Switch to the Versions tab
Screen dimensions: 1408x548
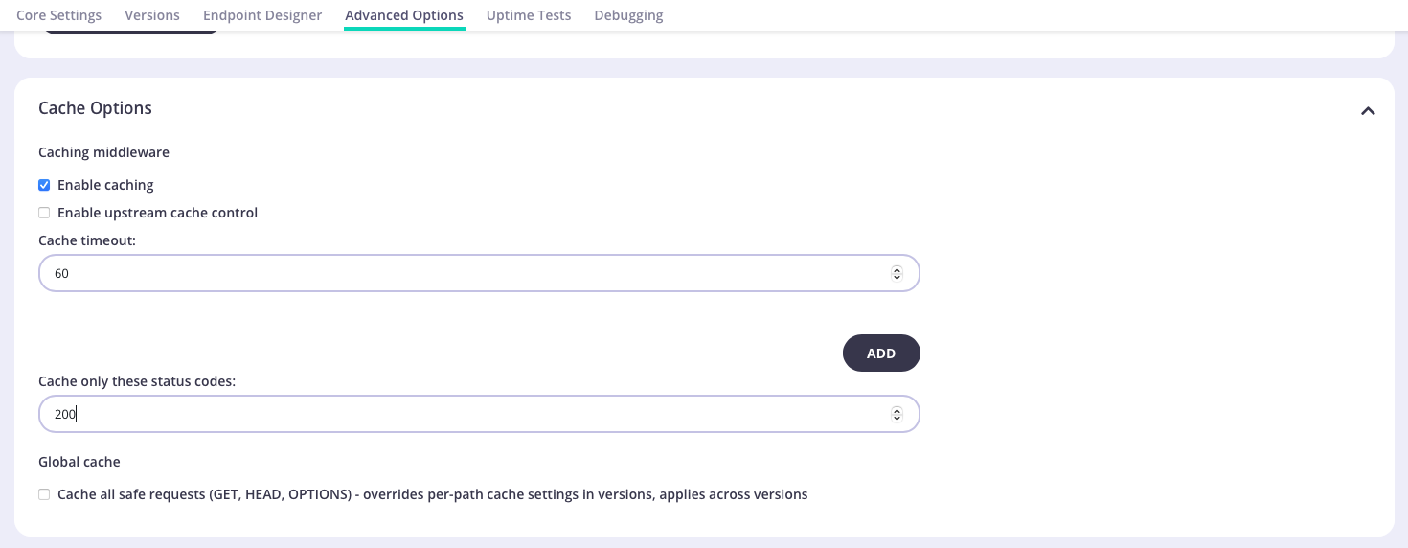(152, 15)
